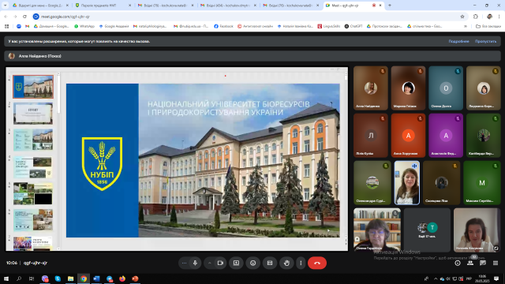Dismiss banner with "Пропустить" link
Image resolution: width=505 pixels, height=284 pixels.
485,41
